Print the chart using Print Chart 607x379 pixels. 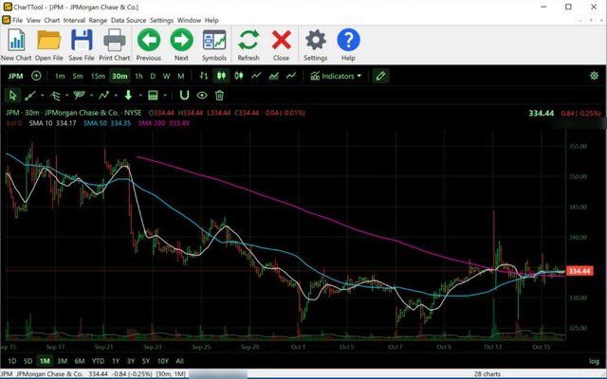114,45
